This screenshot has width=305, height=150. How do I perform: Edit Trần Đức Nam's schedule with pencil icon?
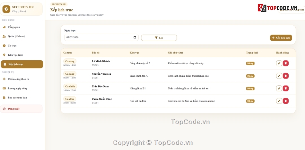[279, 88]
